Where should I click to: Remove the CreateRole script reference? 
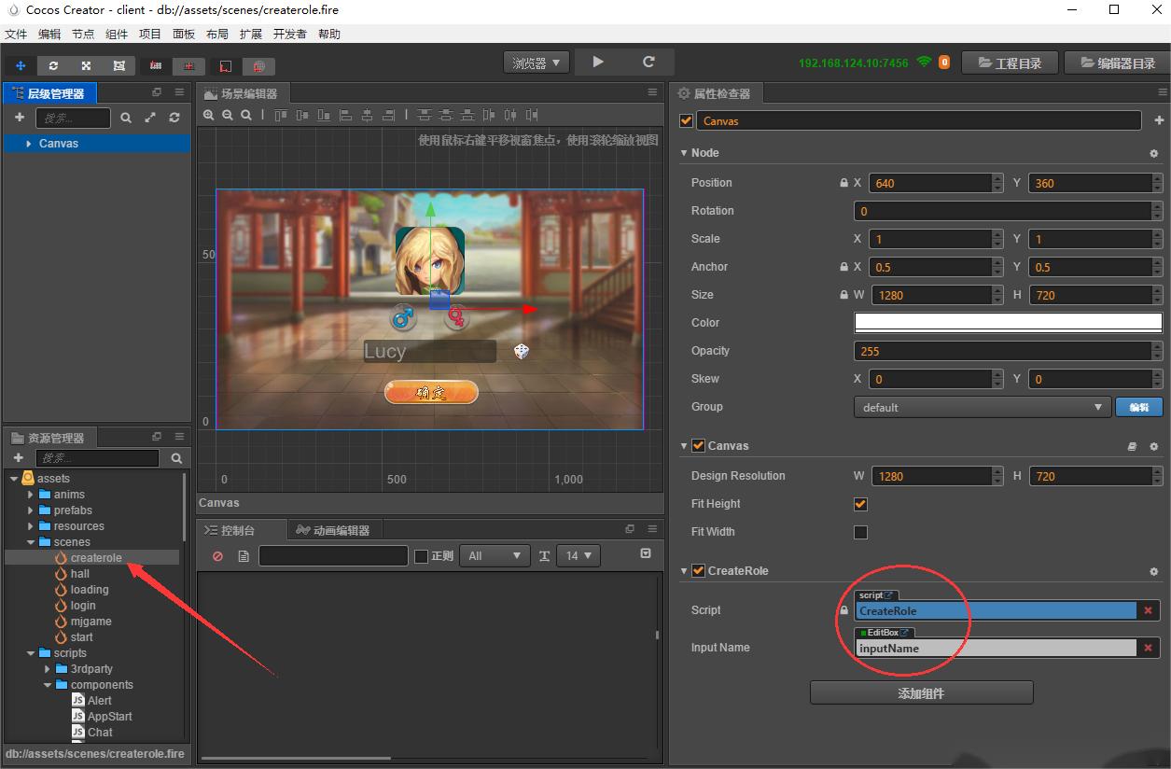pos(1148,610)
